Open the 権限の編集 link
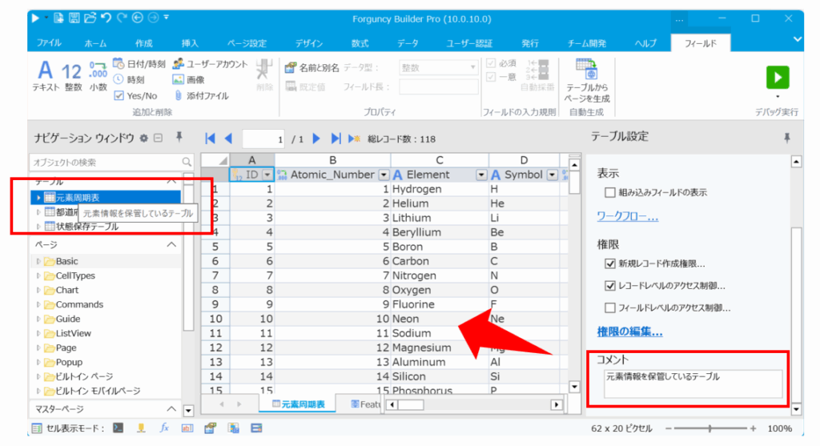Screen dimensions: 820x446 629,331
